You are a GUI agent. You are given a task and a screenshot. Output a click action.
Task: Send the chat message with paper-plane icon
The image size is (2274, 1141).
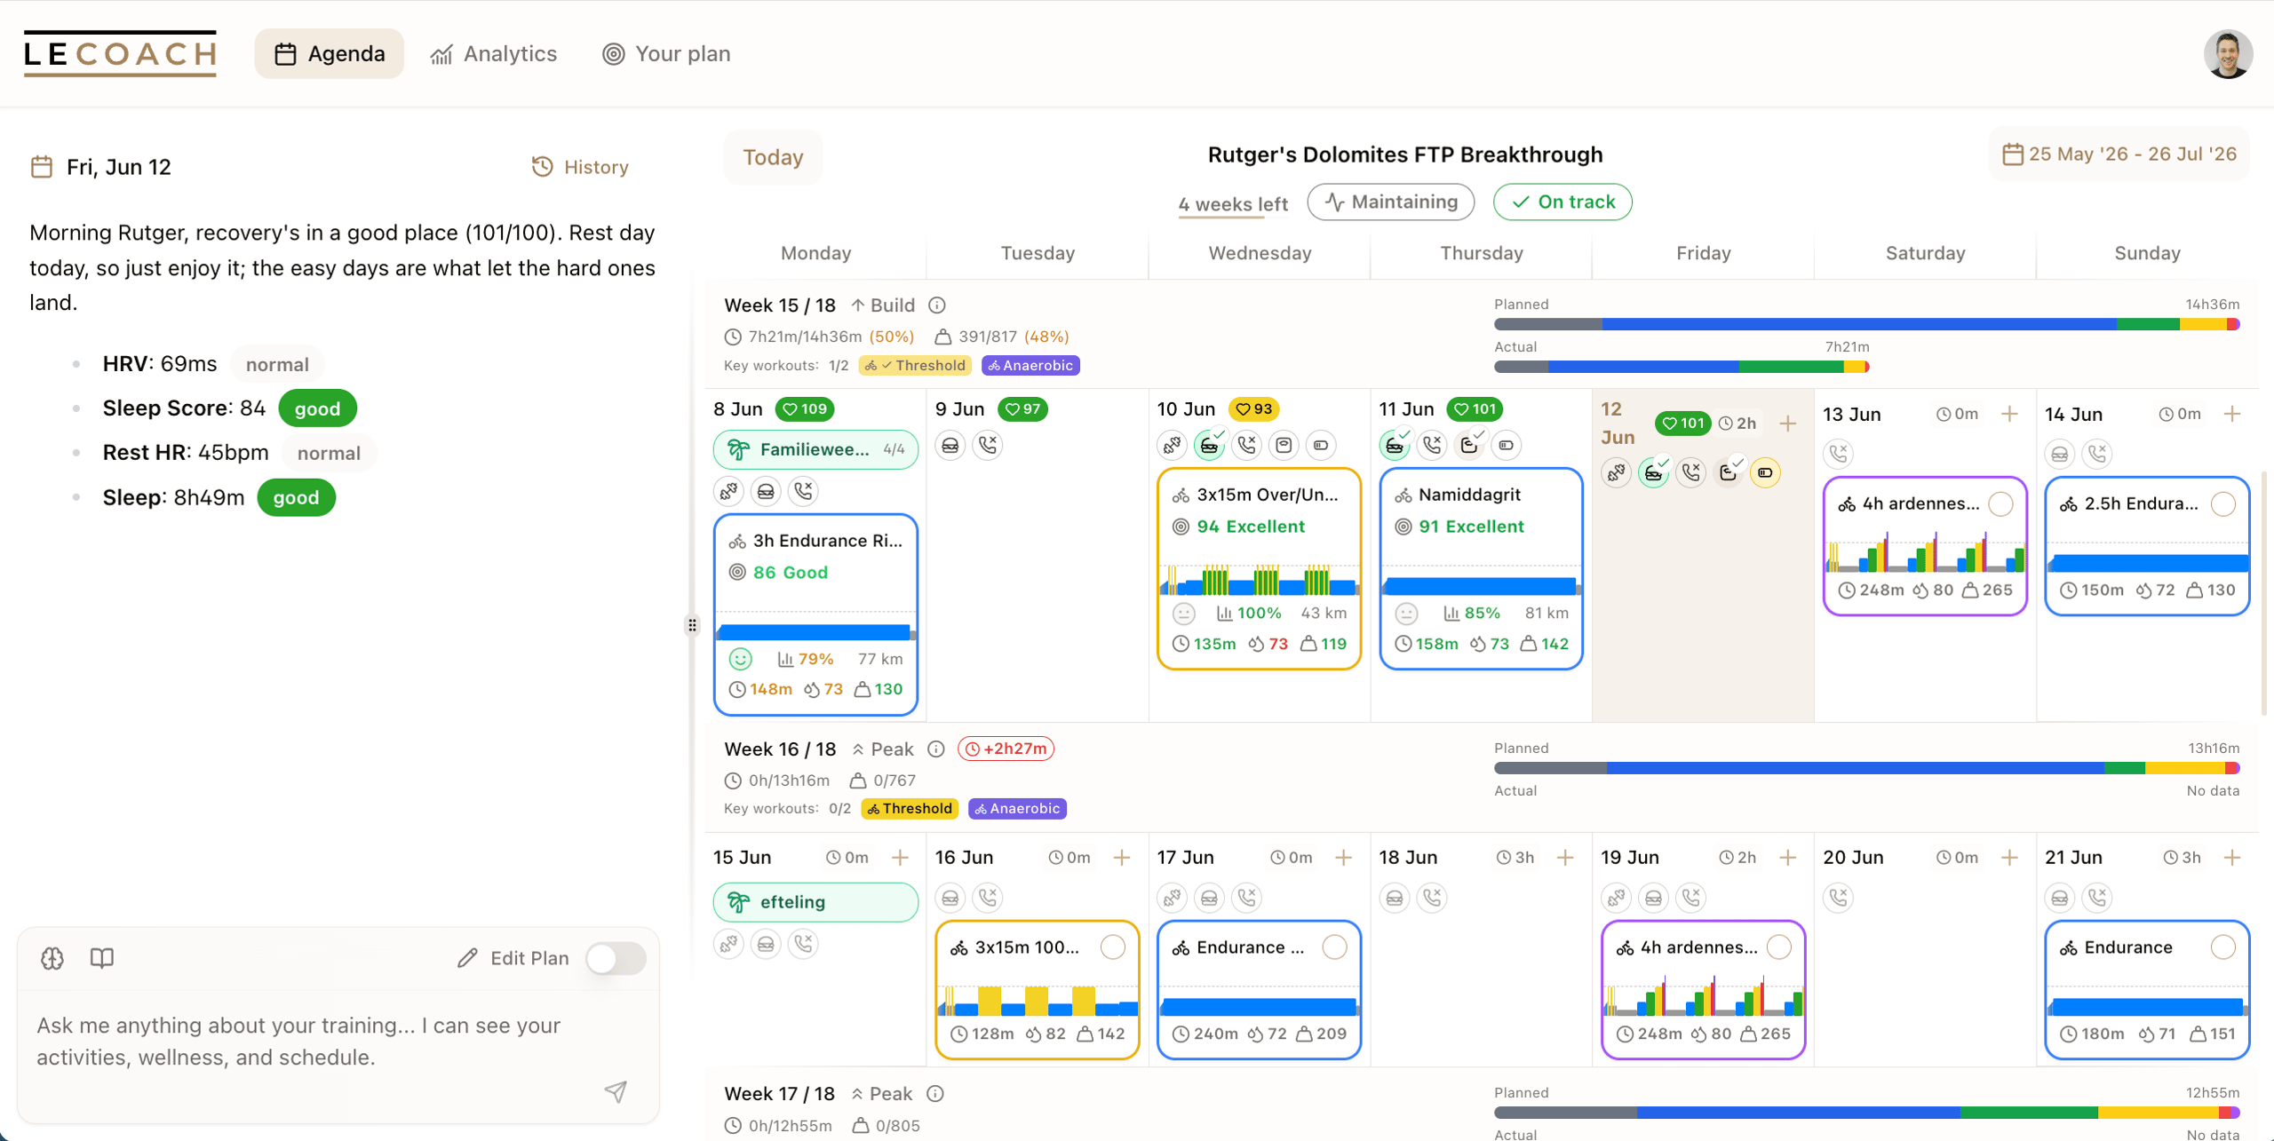(x=616, y=1091)
